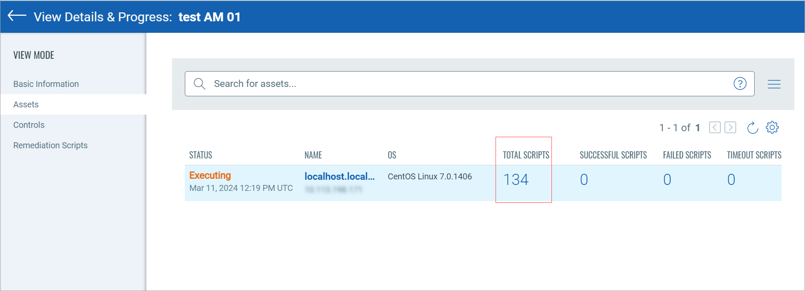Select Assets in view mode sidebar
This screenshot has height=291, width=805.
26,104
